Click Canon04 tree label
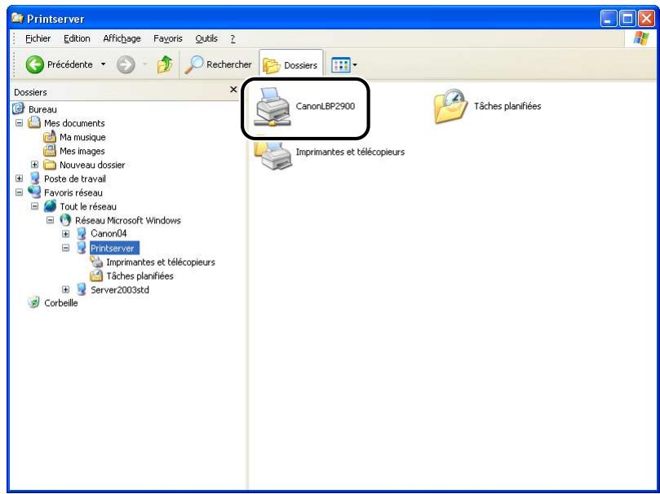Screen dimensions: 660x494 tap(109, 233)
